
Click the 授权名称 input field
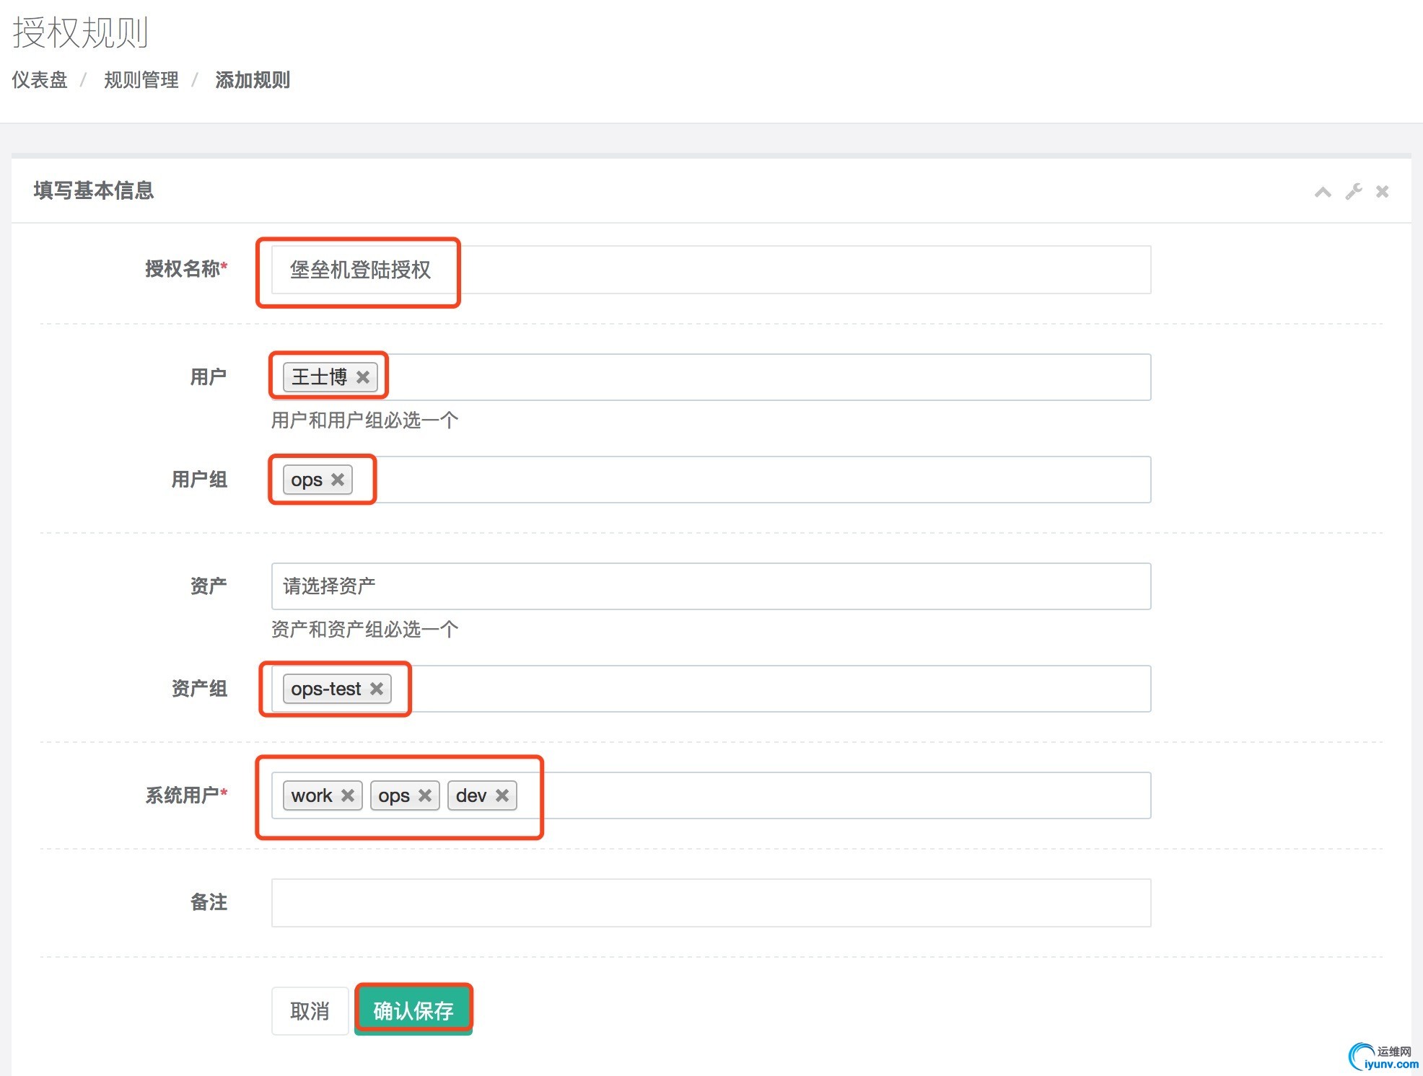(x=710, y=270)
